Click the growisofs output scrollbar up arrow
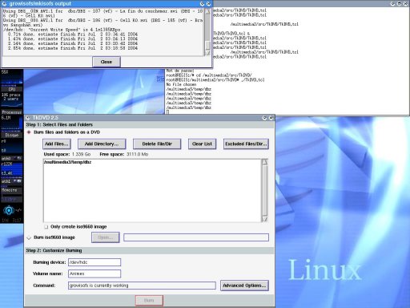410x308 pixels. point(207,11)
